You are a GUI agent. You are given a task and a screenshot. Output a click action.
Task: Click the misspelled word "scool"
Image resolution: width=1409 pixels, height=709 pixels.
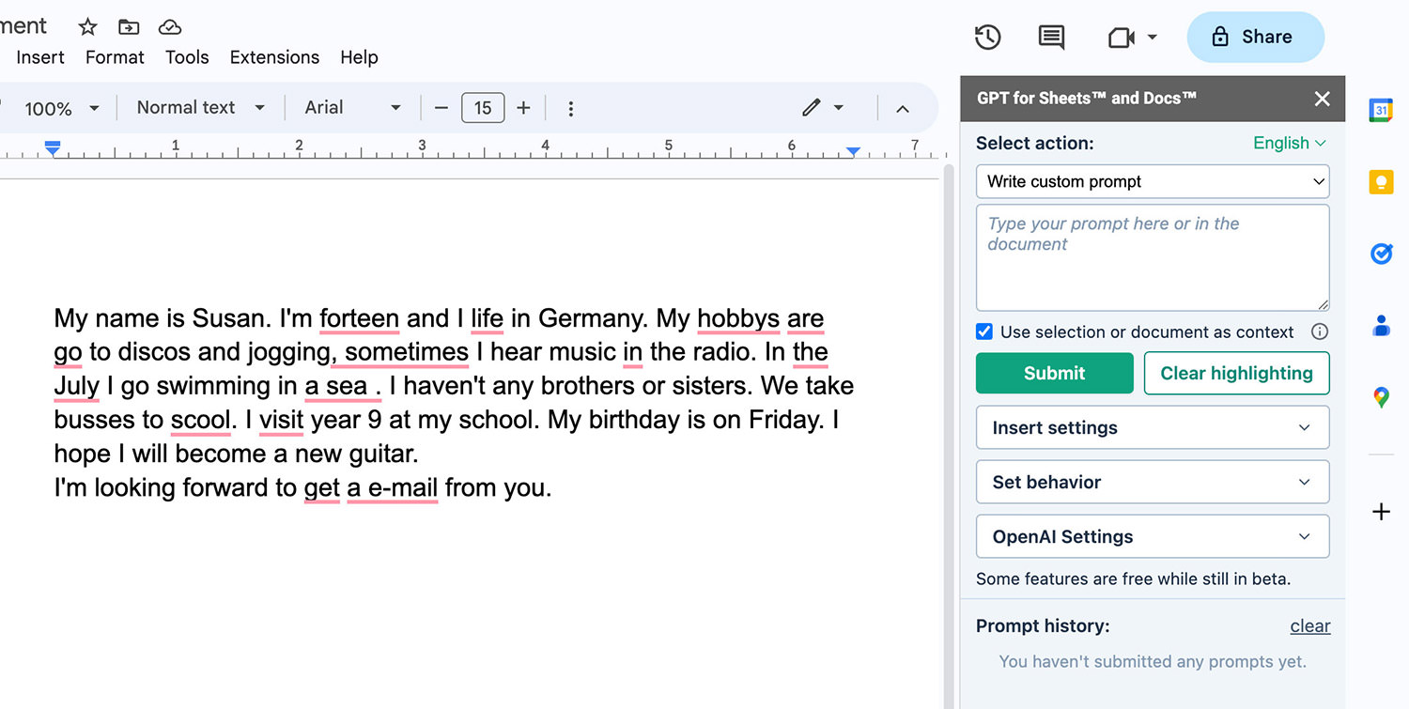pyautogui.click(x=200, y=420)
